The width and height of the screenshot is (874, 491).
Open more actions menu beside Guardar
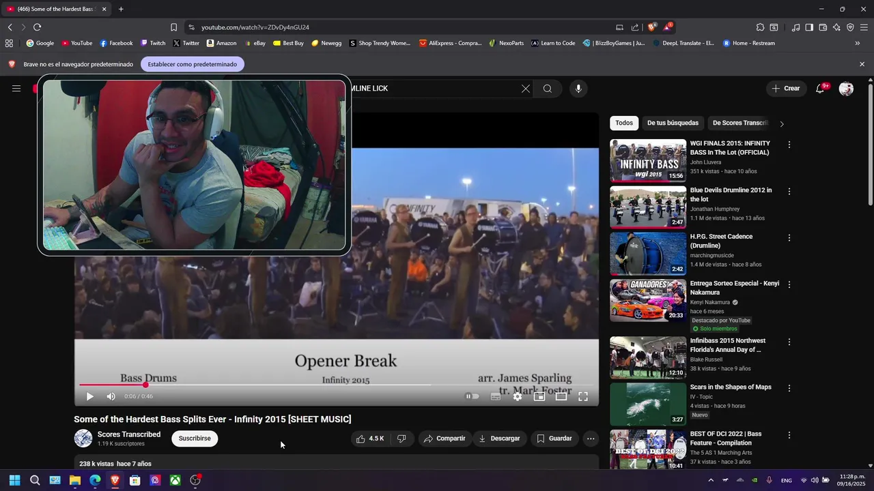tap(591, 438)
